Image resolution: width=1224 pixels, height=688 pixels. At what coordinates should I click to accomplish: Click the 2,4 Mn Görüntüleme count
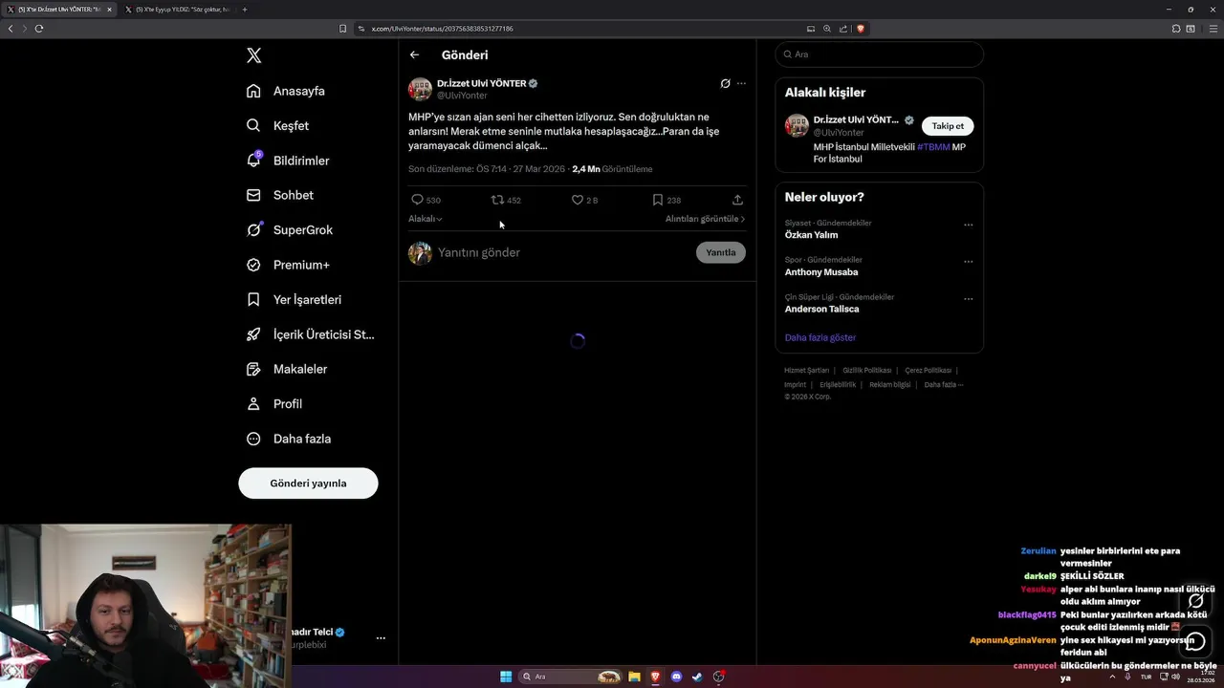click(x=612, y=169)
